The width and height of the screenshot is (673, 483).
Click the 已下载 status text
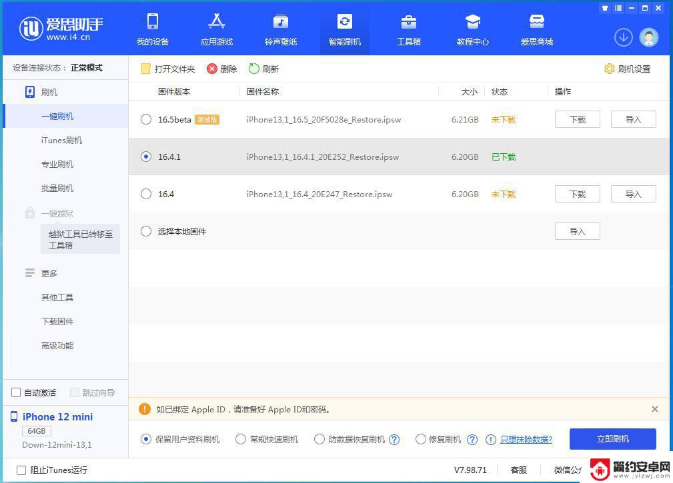pos(504,157)
